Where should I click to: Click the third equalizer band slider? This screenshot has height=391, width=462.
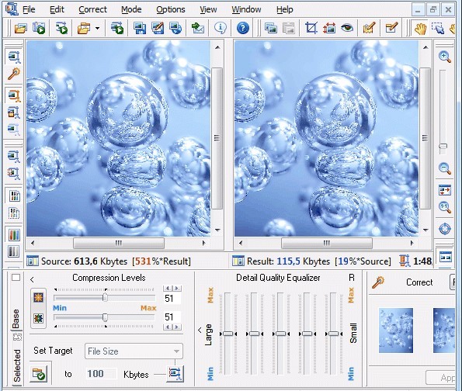[280, 334]
